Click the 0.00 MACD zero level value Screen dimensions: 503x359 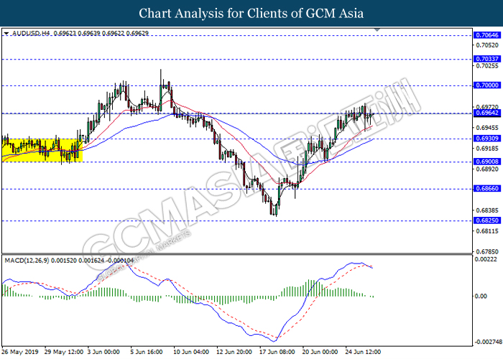click(x=481, y=296)
